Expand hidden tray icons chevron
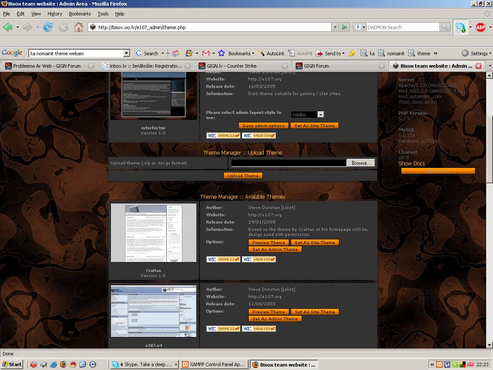 coord(432,365)
